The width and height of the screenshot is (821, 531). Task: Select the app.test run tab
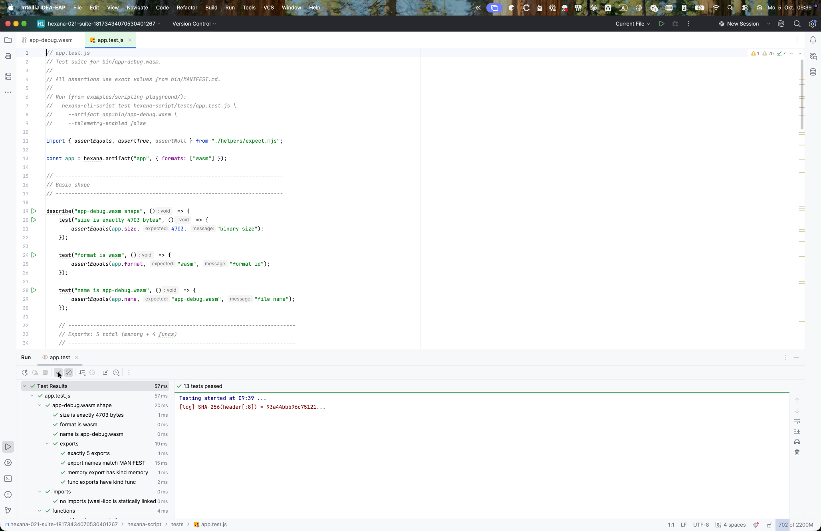60,357
